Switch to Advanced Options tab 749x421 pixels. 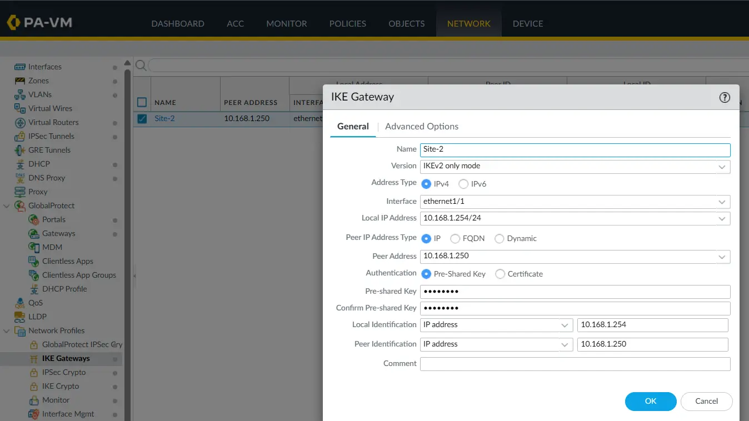coord(422,127)
